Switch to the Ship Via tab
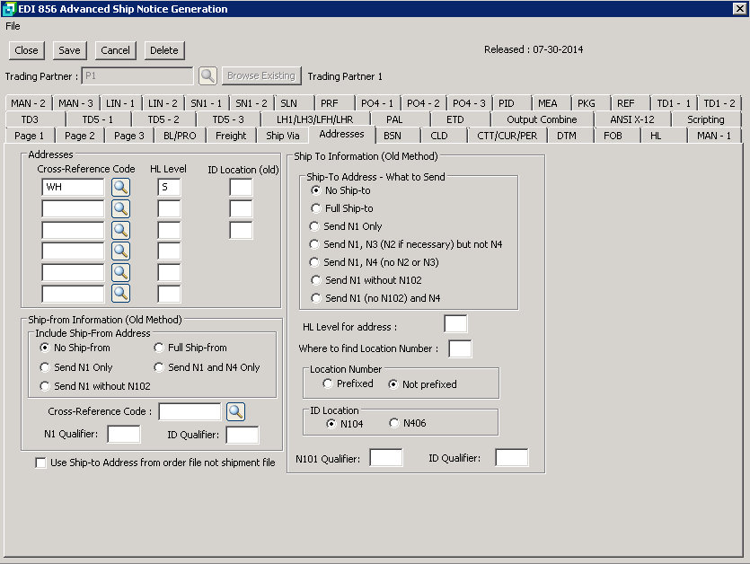The height and width of the screenshot is (564, 750). [283, 136]
